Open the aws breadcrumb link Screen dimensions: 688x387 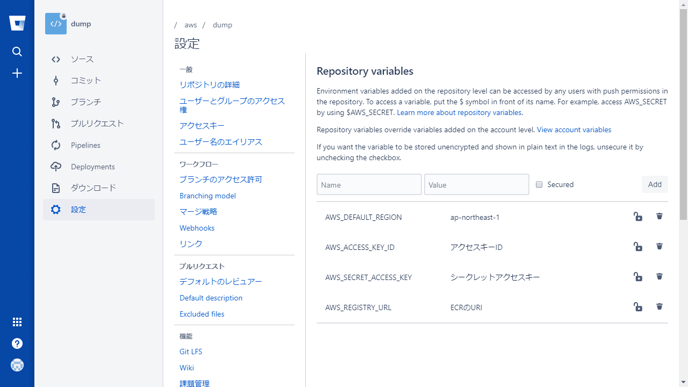[x=191, y=25]
